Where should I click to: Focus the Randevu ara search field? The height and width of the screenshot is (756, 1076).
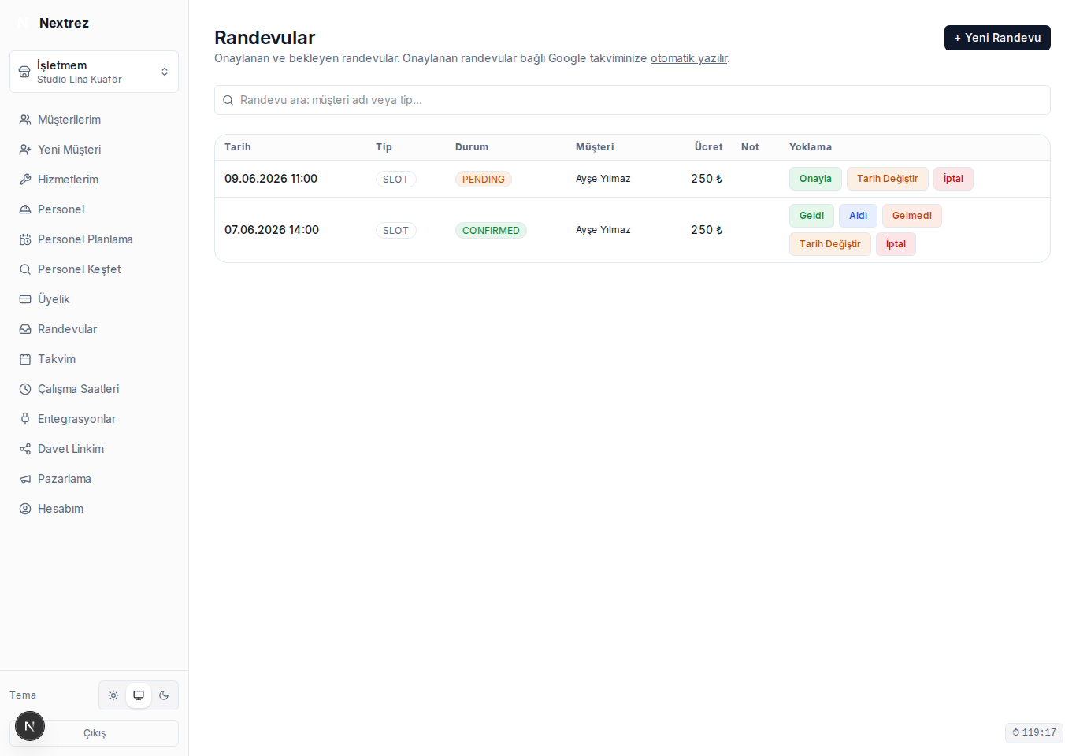point(633,100)
